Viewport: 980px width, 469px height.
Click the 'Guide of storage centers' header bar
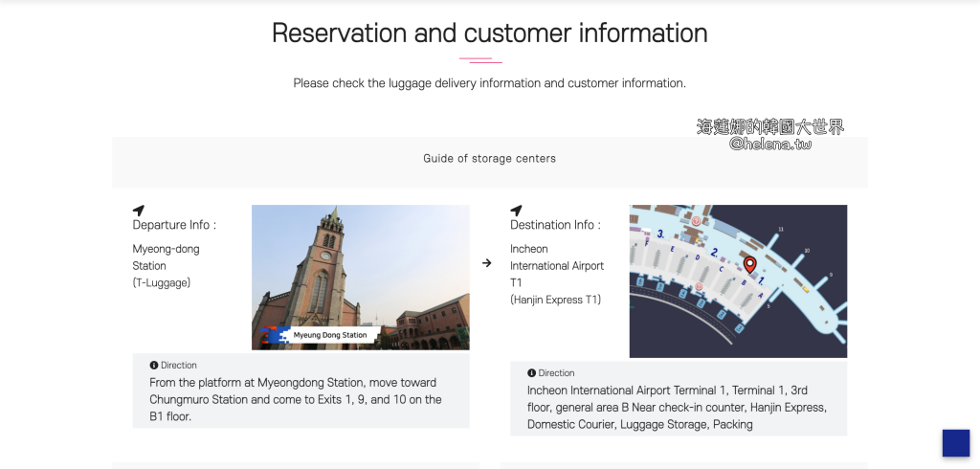click(x=489, y=159)
